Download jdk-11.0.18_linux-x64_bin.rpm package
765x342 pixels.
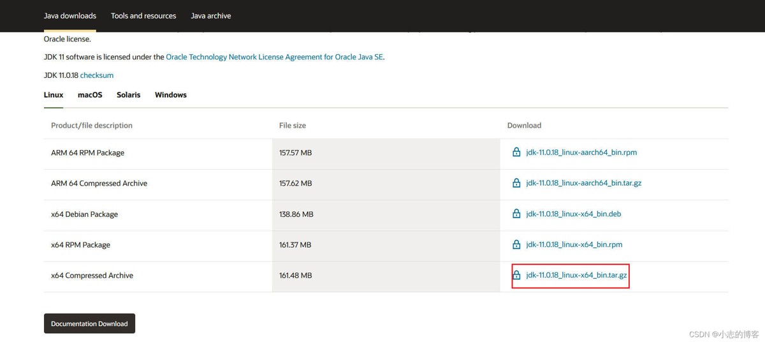tap(574, 244)
